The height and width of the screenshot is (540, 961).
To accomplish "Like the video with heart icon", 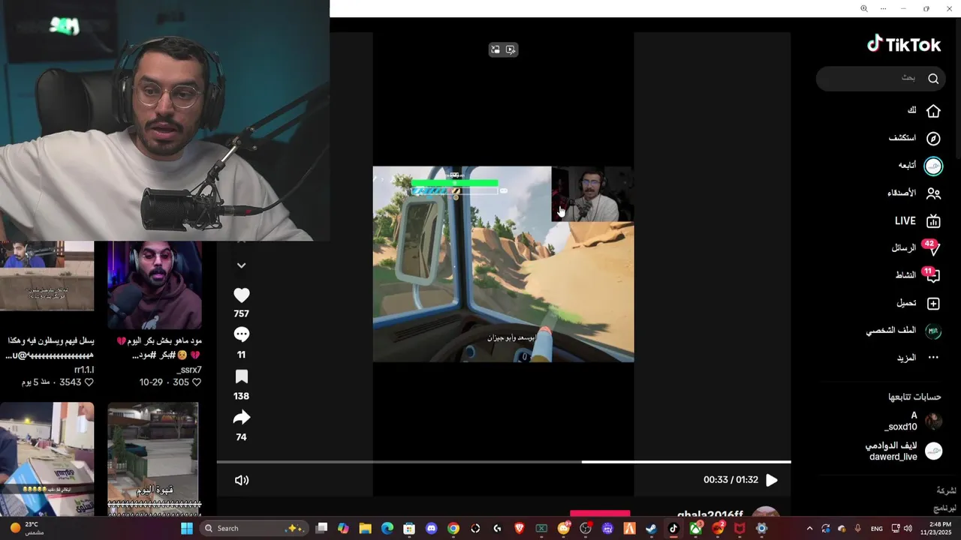I will (241, 295).
